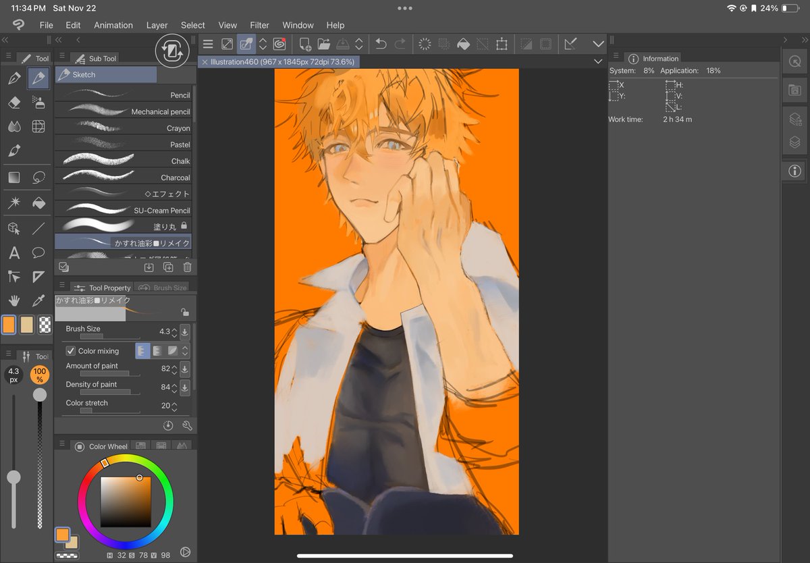Choose the Mechanical pencil sub tool
This screenshot has height=563, width=810.
tap(124, 111)
